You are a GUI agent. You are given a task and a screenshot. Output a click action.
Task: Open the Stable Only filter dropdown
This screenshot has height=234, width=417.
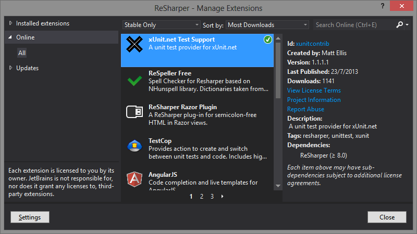(161, 24)
